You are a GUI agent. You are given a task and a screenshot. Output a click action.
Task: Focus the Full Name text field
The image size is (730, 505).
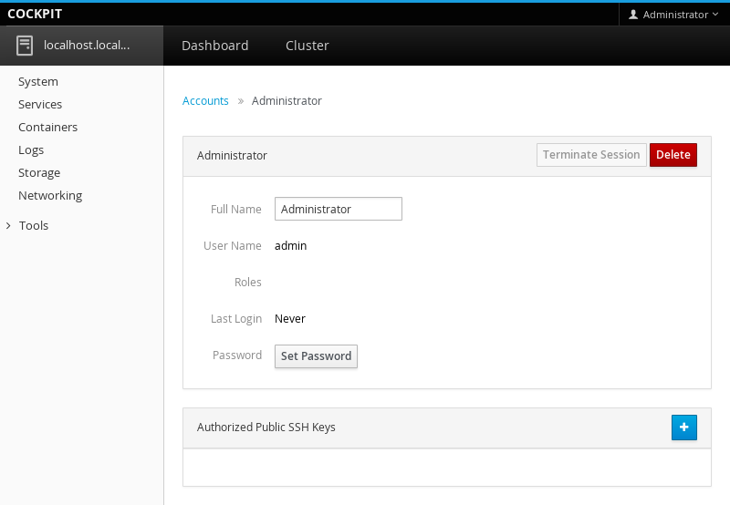pos(338,209)
